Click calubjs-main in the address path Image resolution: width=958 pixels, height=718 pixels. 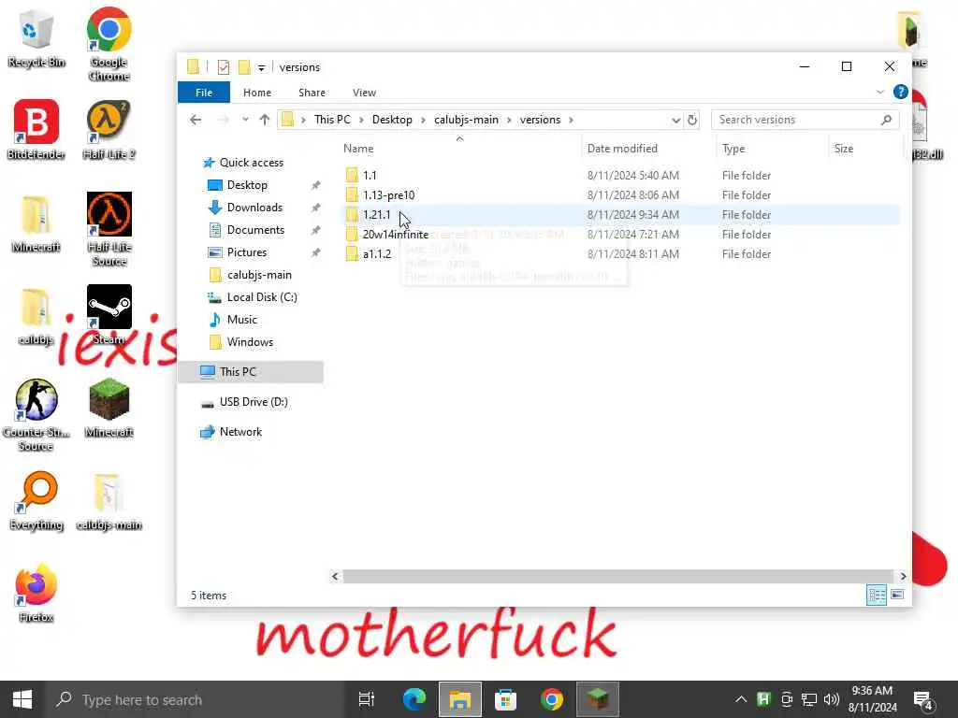tap(466, 120)
